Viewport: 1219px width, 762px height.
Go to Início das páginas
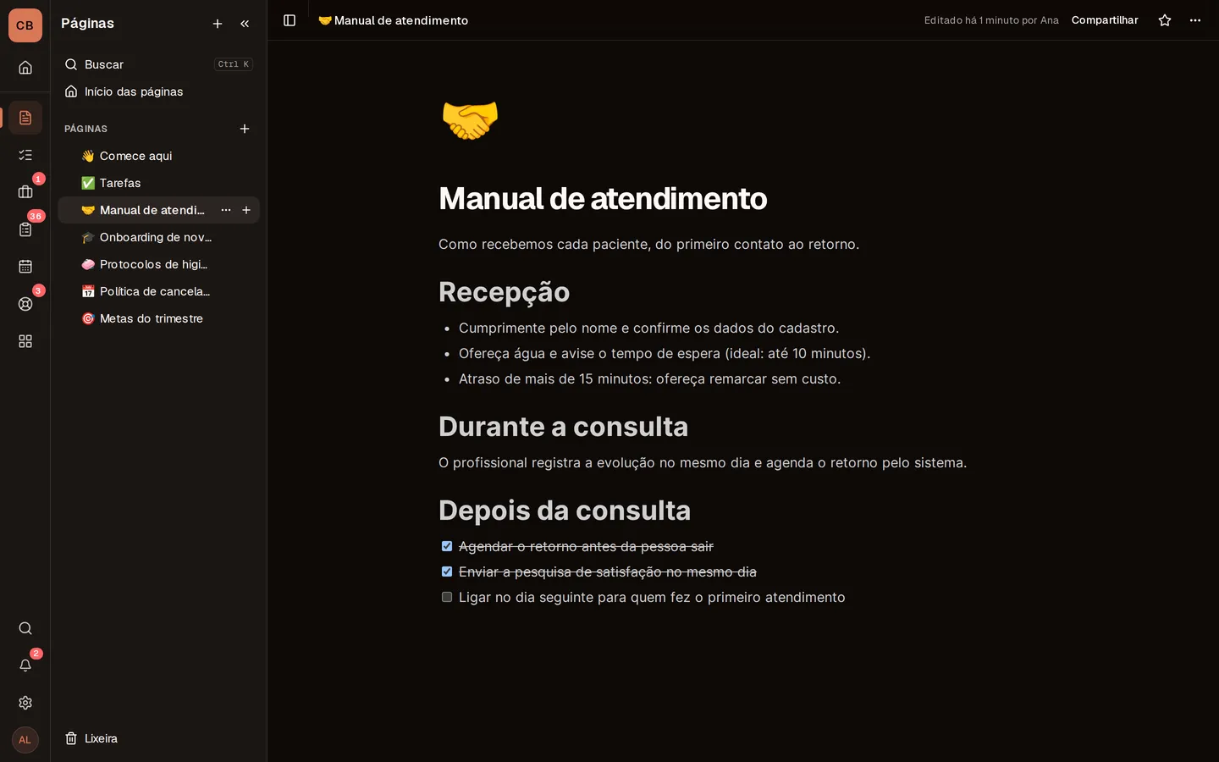click(x=159, y=91)
